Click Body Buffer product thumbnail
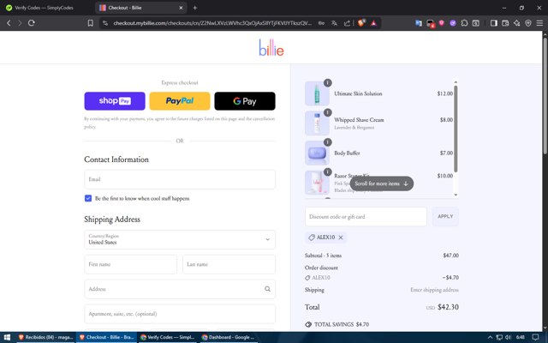Image resolution: width=548 pixels, height=343 pixels. coord(317,153)
